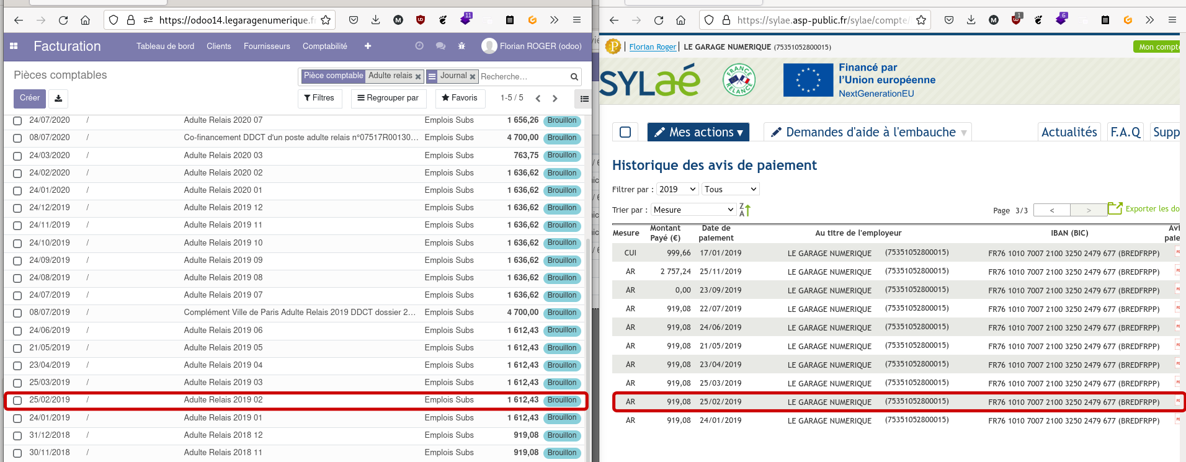1186x462 pixels.
Task: Reload the Odoo browser page
Action: click(63, 20)
